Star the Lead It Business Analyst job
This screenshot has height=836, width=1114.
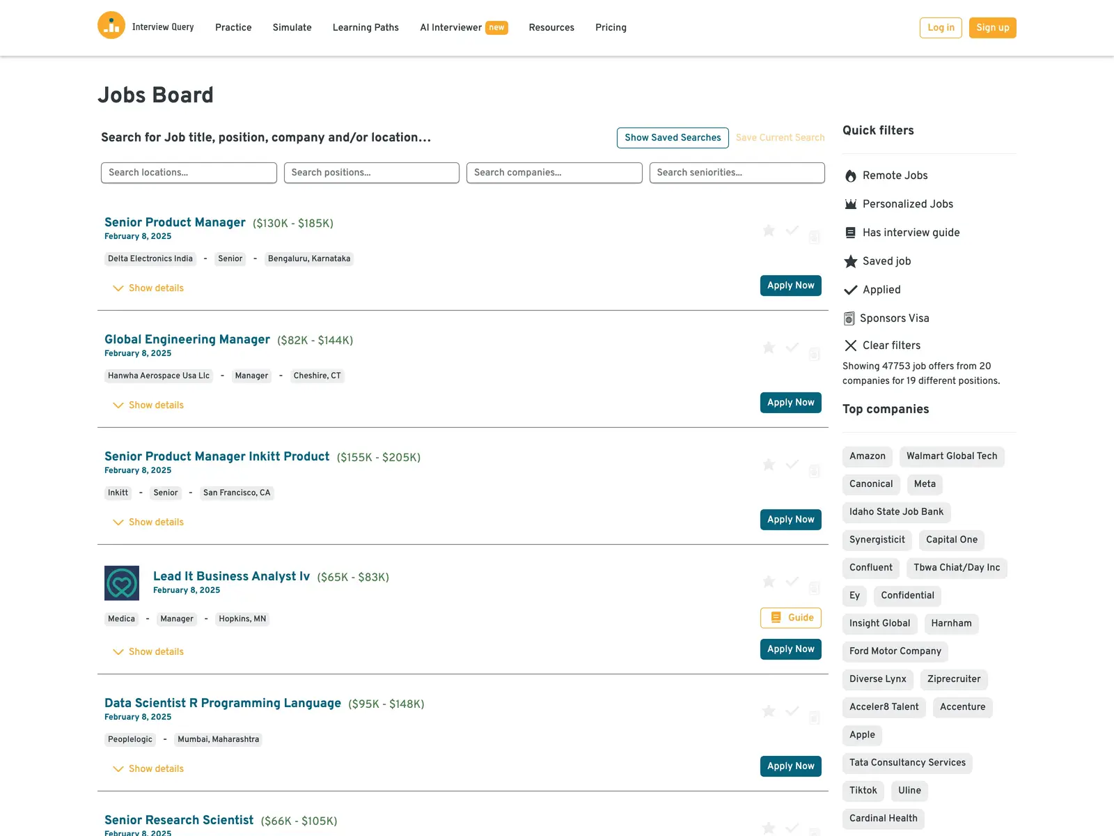pos(769,582)
